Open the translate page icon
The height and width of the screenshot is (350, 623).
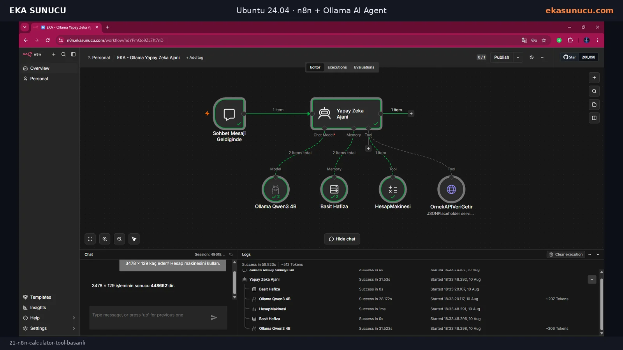pos(524,40)
